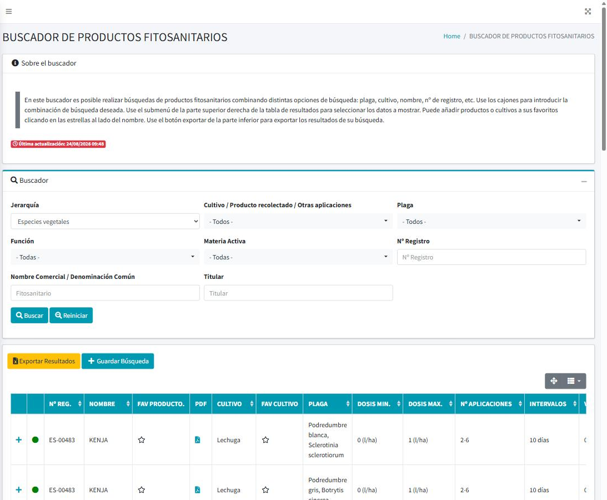
Task: Go to the Home breadcrumb link
Action: tap(452, 36)
